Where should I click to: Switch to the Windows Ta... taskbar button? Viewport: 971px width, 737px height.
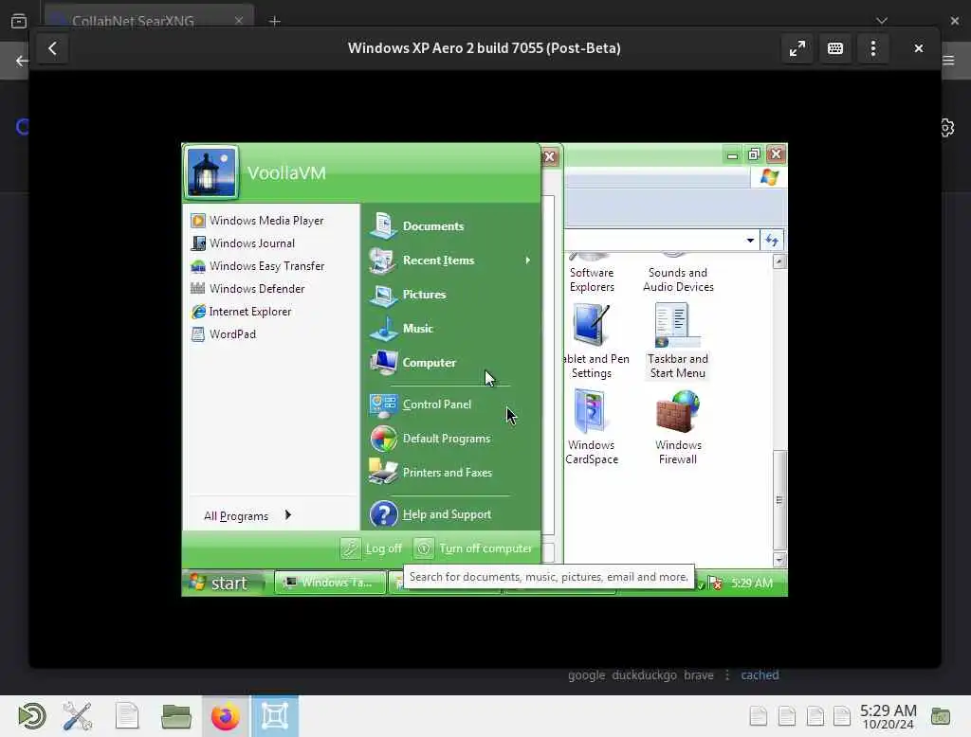pos(329,583)
